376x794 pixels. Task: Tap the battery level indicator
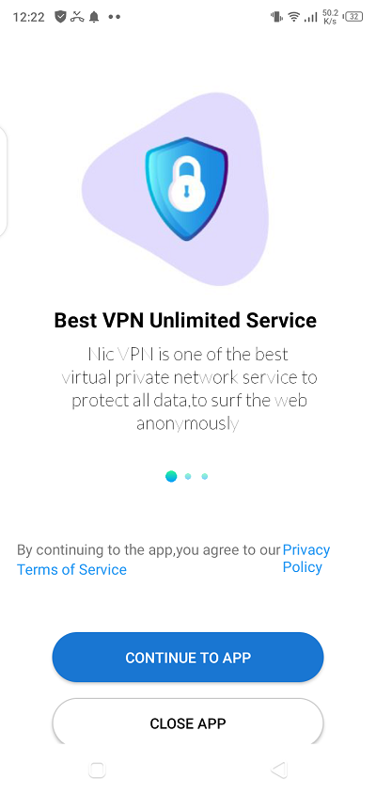(353, 17)
